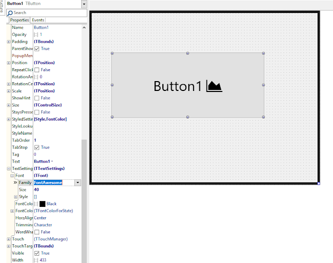
Task: Switch to the Properties tab
Action: point(19,20)
